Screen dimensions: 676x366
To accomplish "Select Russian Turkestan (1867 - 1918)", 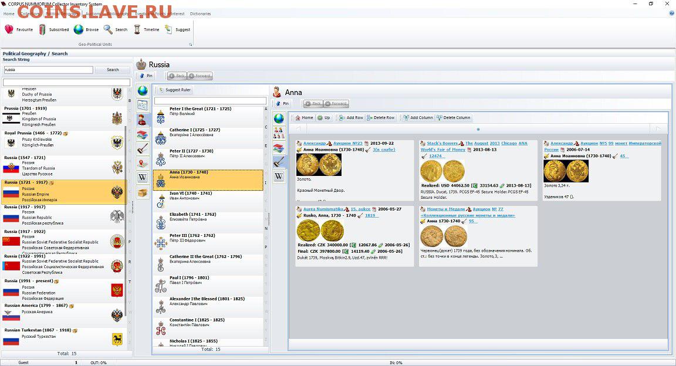I will pyautogui.click(x=63, y=338).
